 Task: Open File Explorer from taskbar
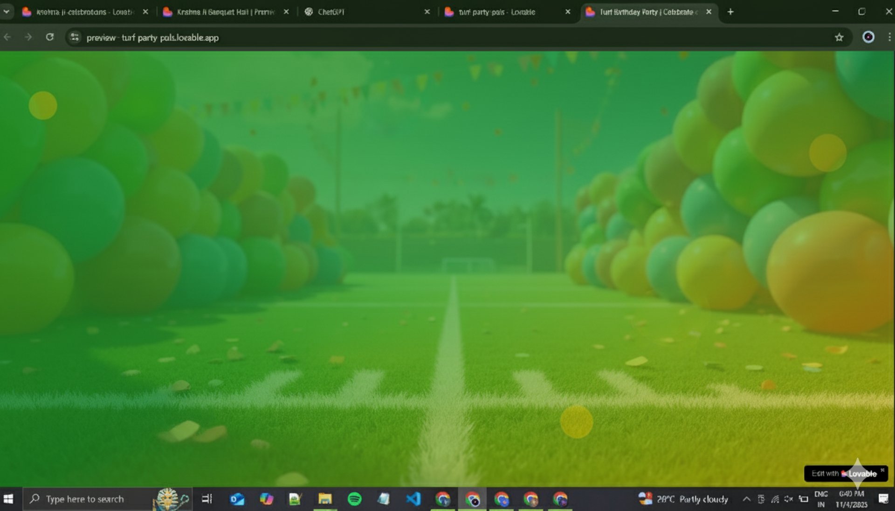tap(325, 499)
